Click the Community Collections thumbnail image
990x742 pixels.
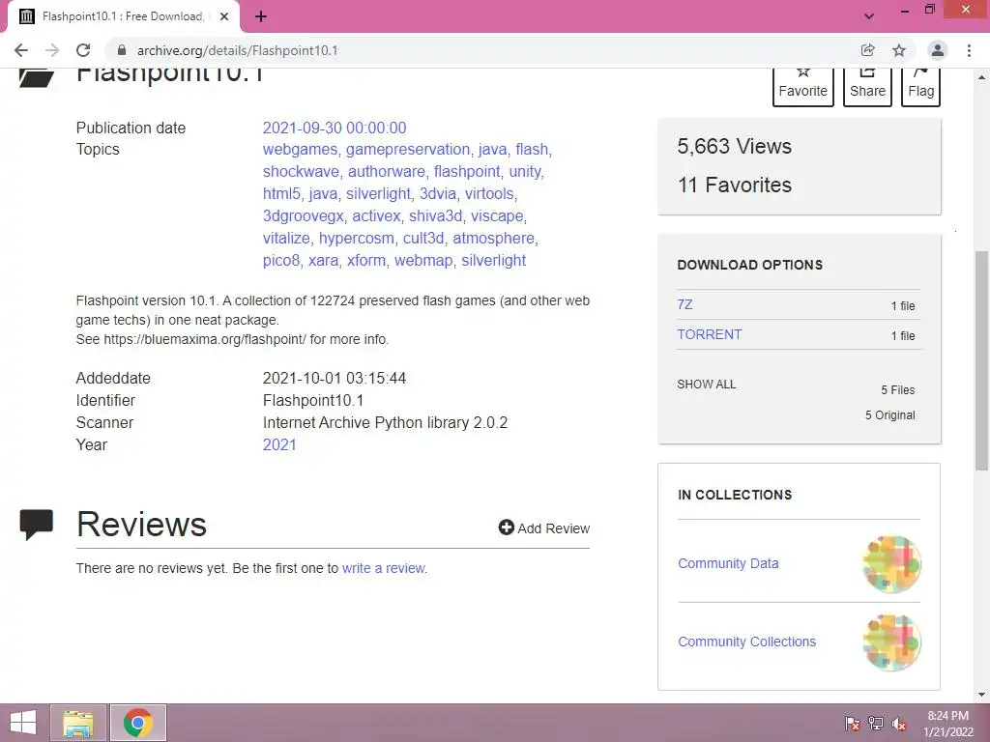(891, 642)
